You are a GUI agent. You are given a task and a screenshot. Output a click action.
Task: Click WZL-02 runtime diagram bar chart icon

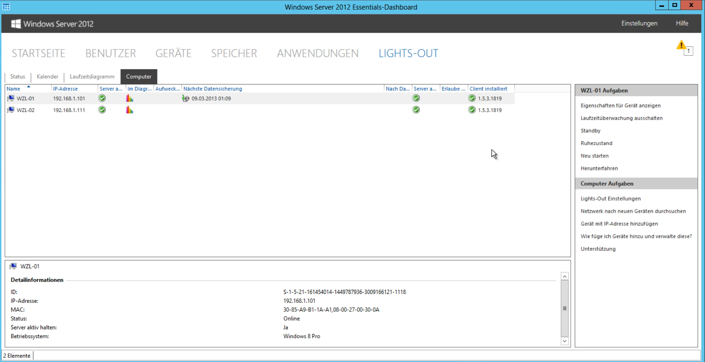(129, 110)
